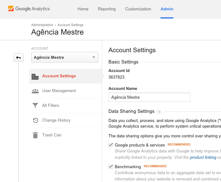Click the All Filters funnel icon
The height and width of the screenshot is (182, 221).
click(x=35, y=106)
